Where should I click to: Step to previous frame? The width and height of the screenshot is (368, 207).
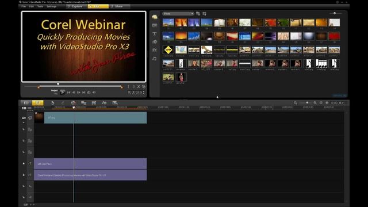[74, 93]
